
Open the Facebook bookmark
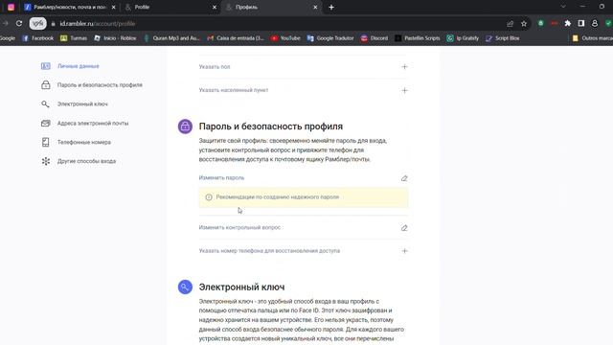38,38
